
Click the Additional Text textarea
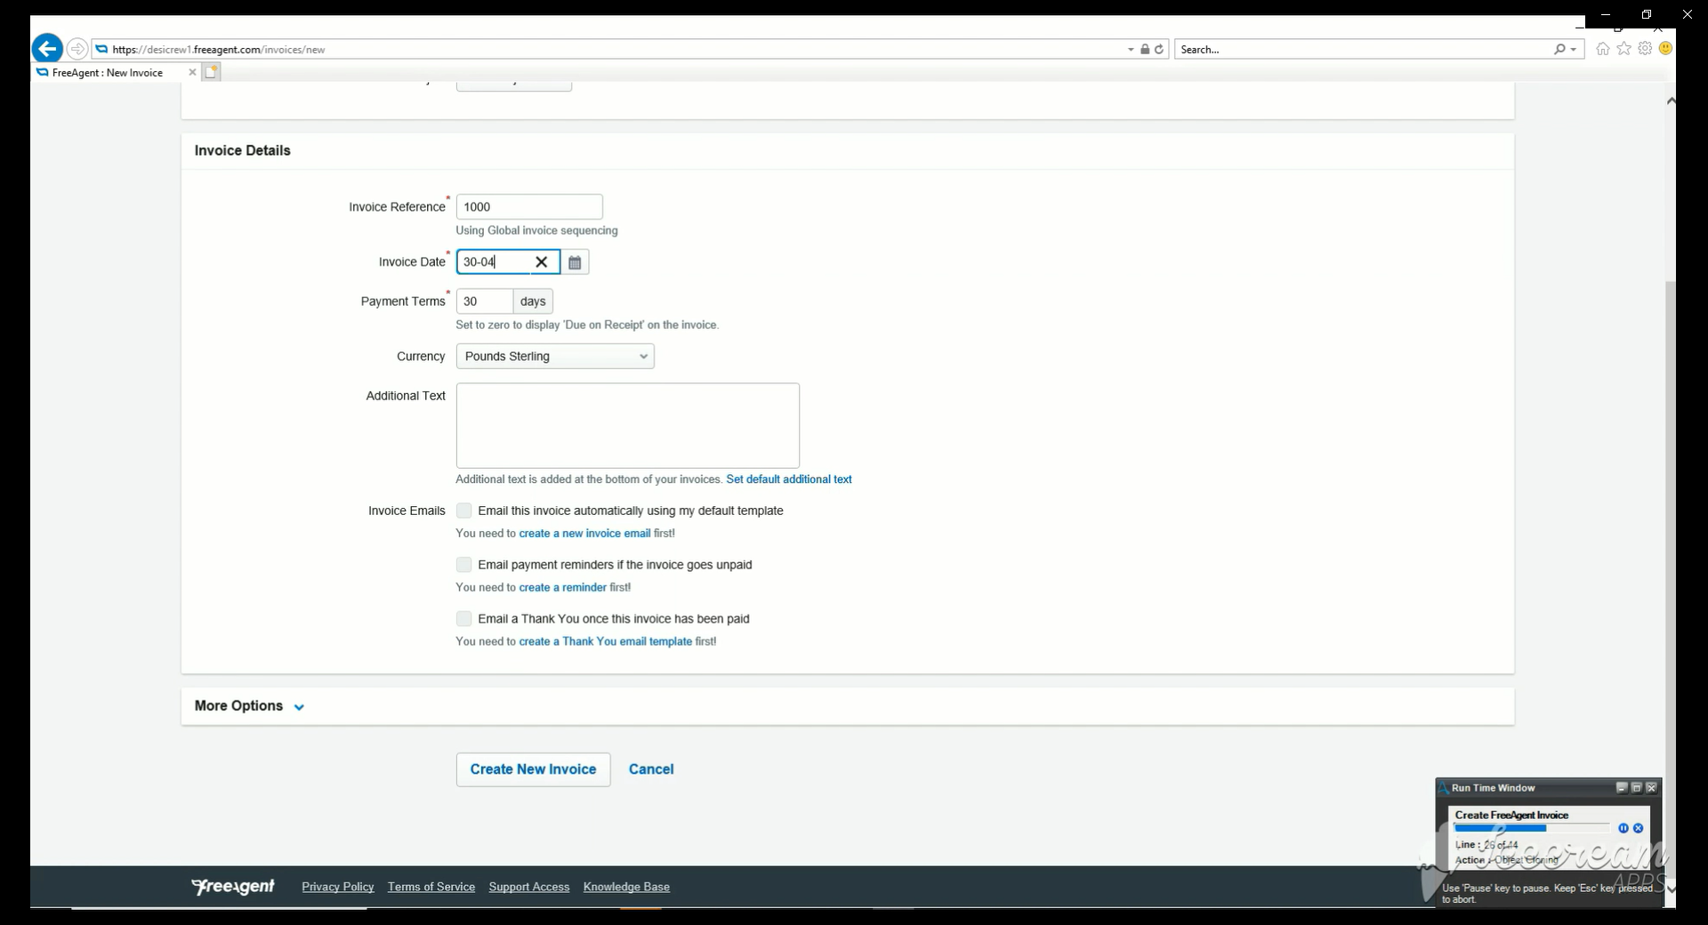point(628,425)
